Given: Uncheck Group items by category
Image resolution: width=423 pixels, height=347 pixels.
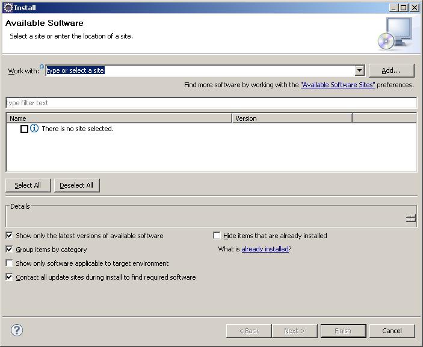Looking at the screenshot, I should click(x=9, y=250).
